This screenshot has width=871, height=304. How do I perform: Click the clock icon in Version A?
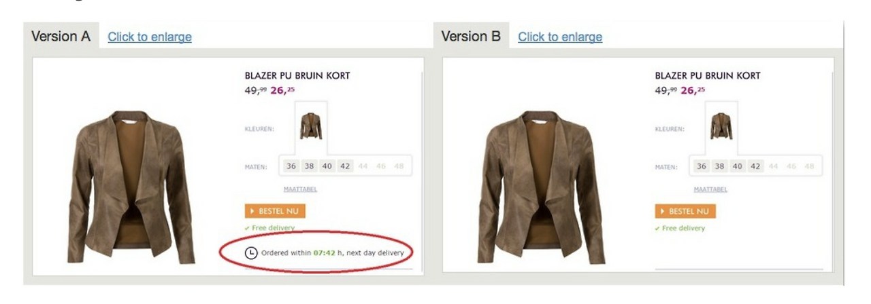pos(251,252)
